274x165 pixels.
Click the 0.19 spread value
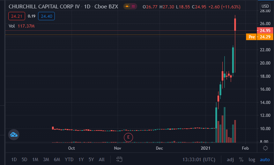(31, 16)
